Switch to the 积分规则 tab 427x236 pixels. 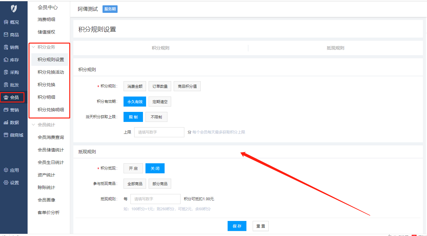(161, 48)
